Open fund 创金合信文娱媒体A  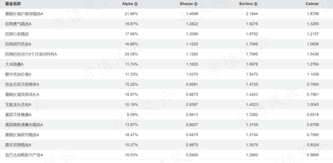tap(22, 84)
